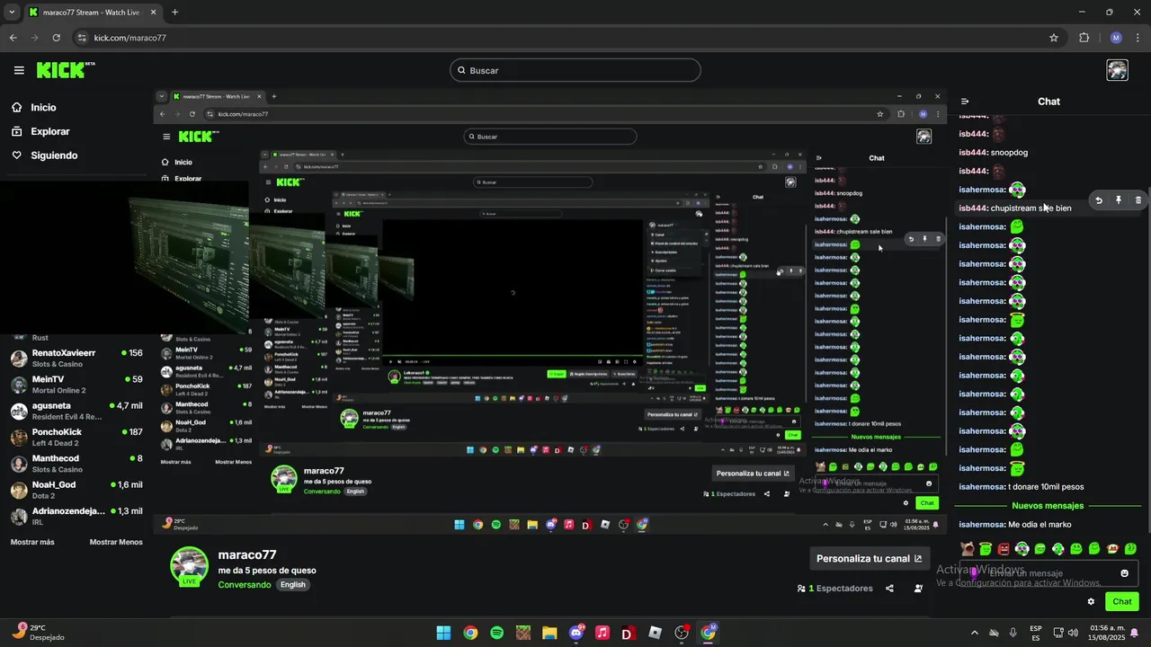The image size is (1151, 647).
Task: Select the screaming cat emote in the quick bar
Action: 968,549
